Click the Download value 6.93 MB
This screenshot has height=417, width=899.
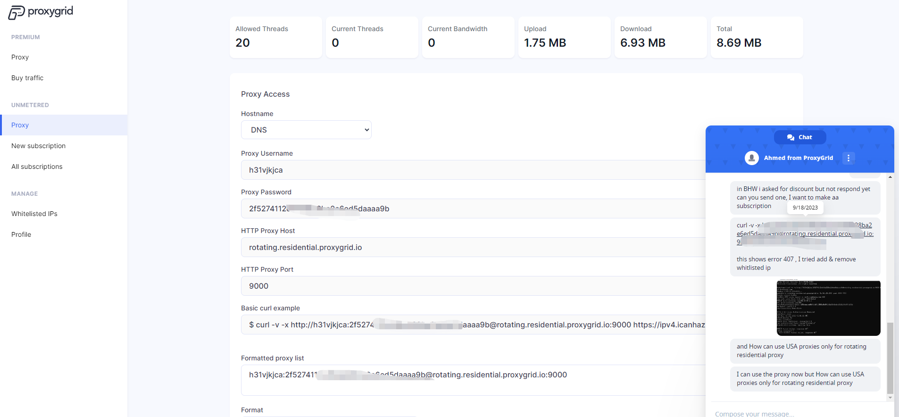click(x=642, y=43)
